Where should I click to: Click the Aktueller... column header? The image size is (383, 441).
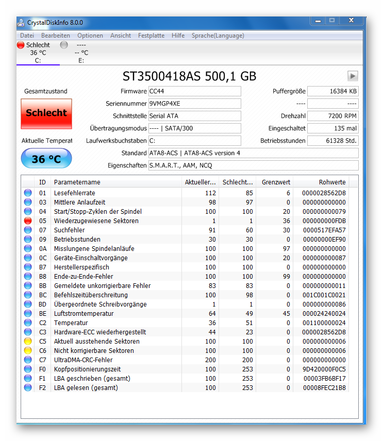coord(201,182)
